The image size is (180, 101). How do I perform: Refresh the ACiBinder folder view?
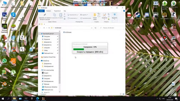pyautogui.click(x=95, y=28)
